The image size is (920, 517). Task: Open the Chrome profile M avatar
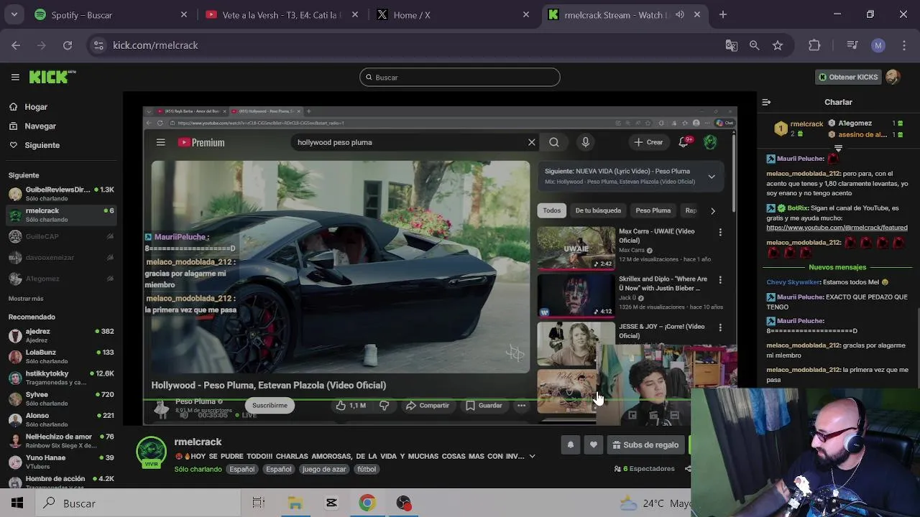point(878,45)
